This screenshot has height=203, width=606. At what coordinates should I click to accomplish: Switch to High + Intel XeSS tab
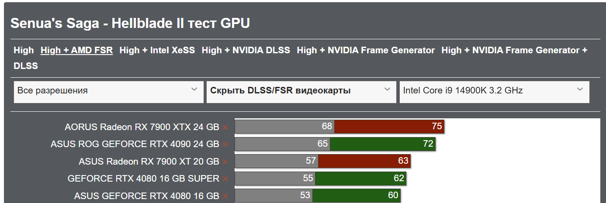click(x=157, y=50)
